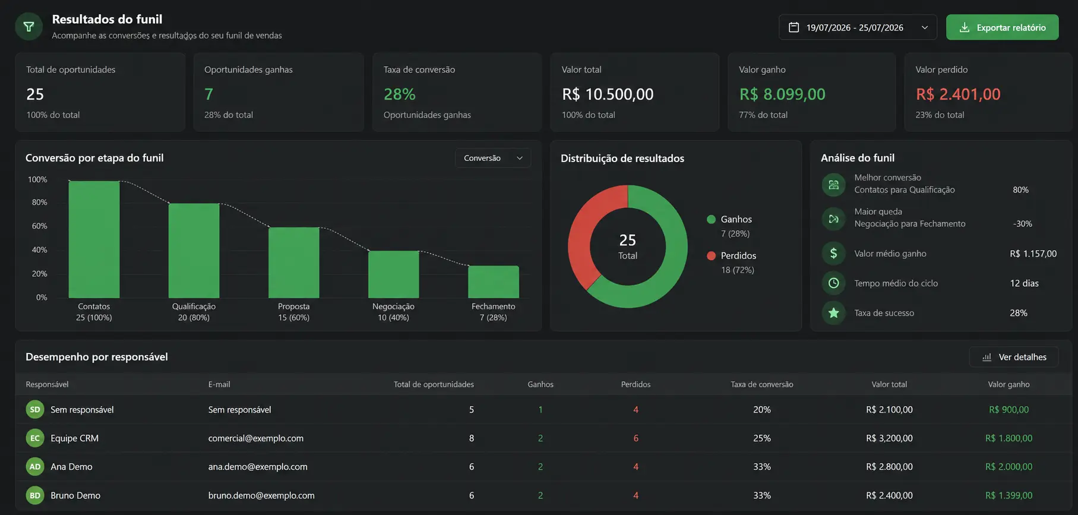The height and width of the screenshot is (515, 1078).
Task: Click the Negociação bar in funnel chart
Action: [393, 274]
